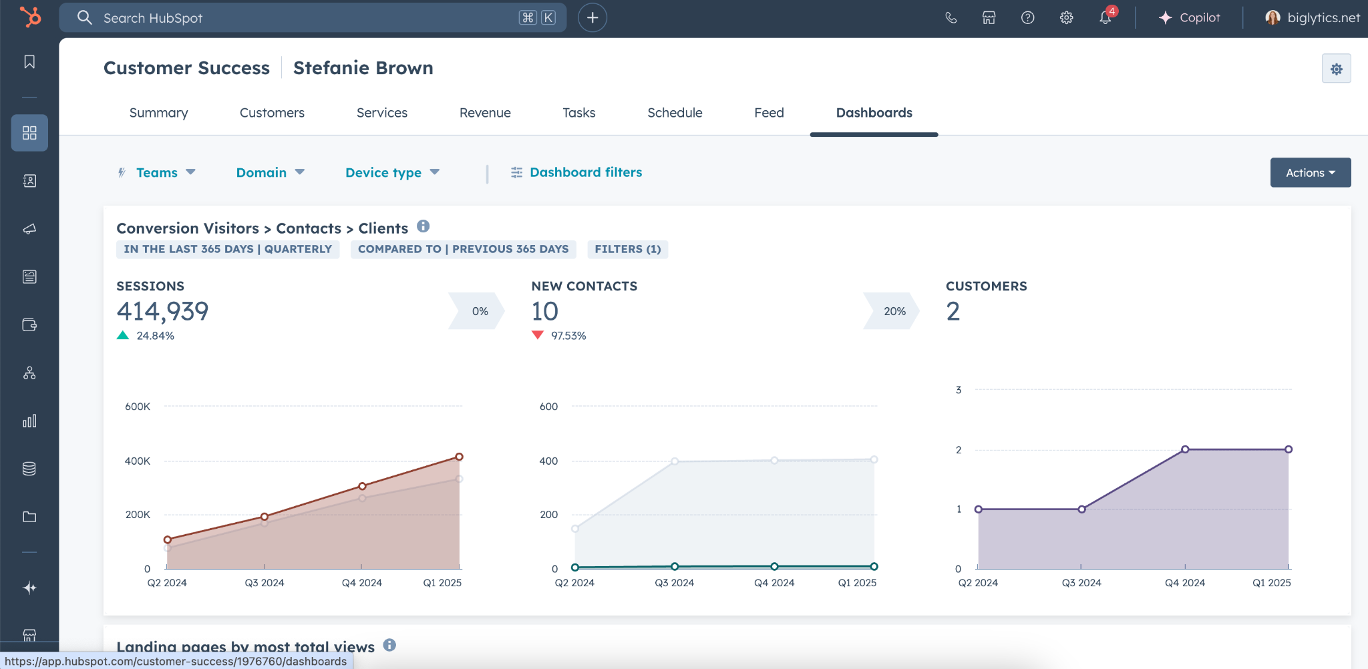
Task: Switch to the Revenue tab
Action: click(485, 113)
